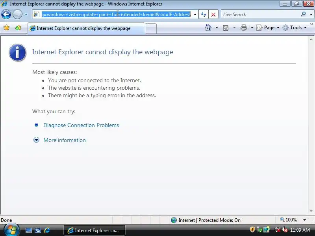This screenshot has width=315, height=236.
Task: Click scrollbar up arrow
Action: pos(311,40)
